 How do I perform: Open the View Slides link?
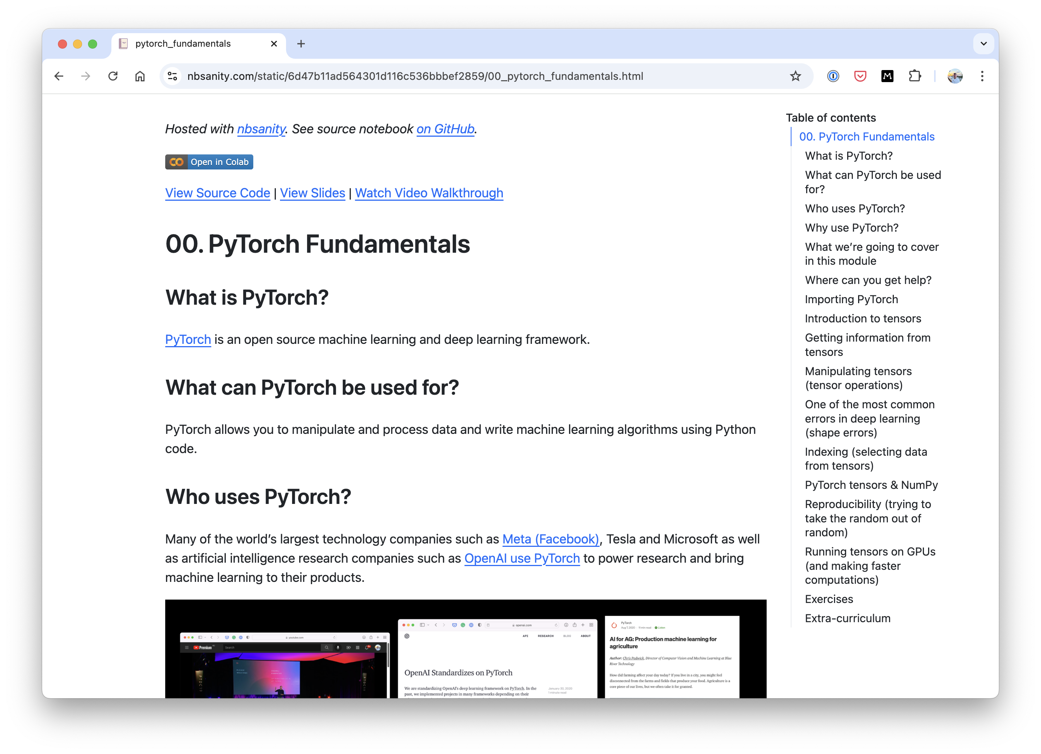[x=313, y=193]
